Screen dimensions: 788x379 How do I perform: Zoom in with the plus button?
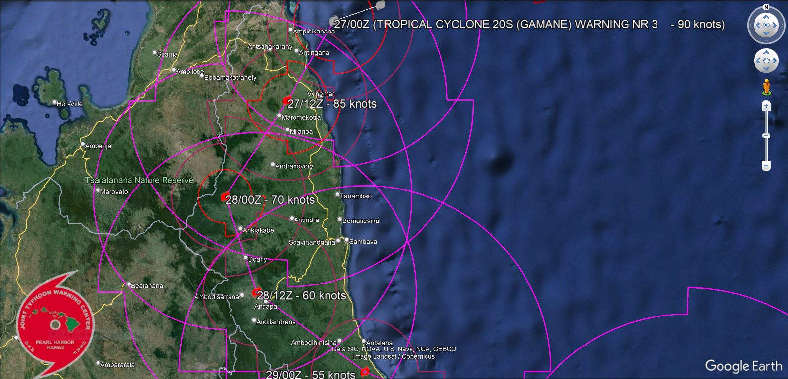[x=766, y=106]
